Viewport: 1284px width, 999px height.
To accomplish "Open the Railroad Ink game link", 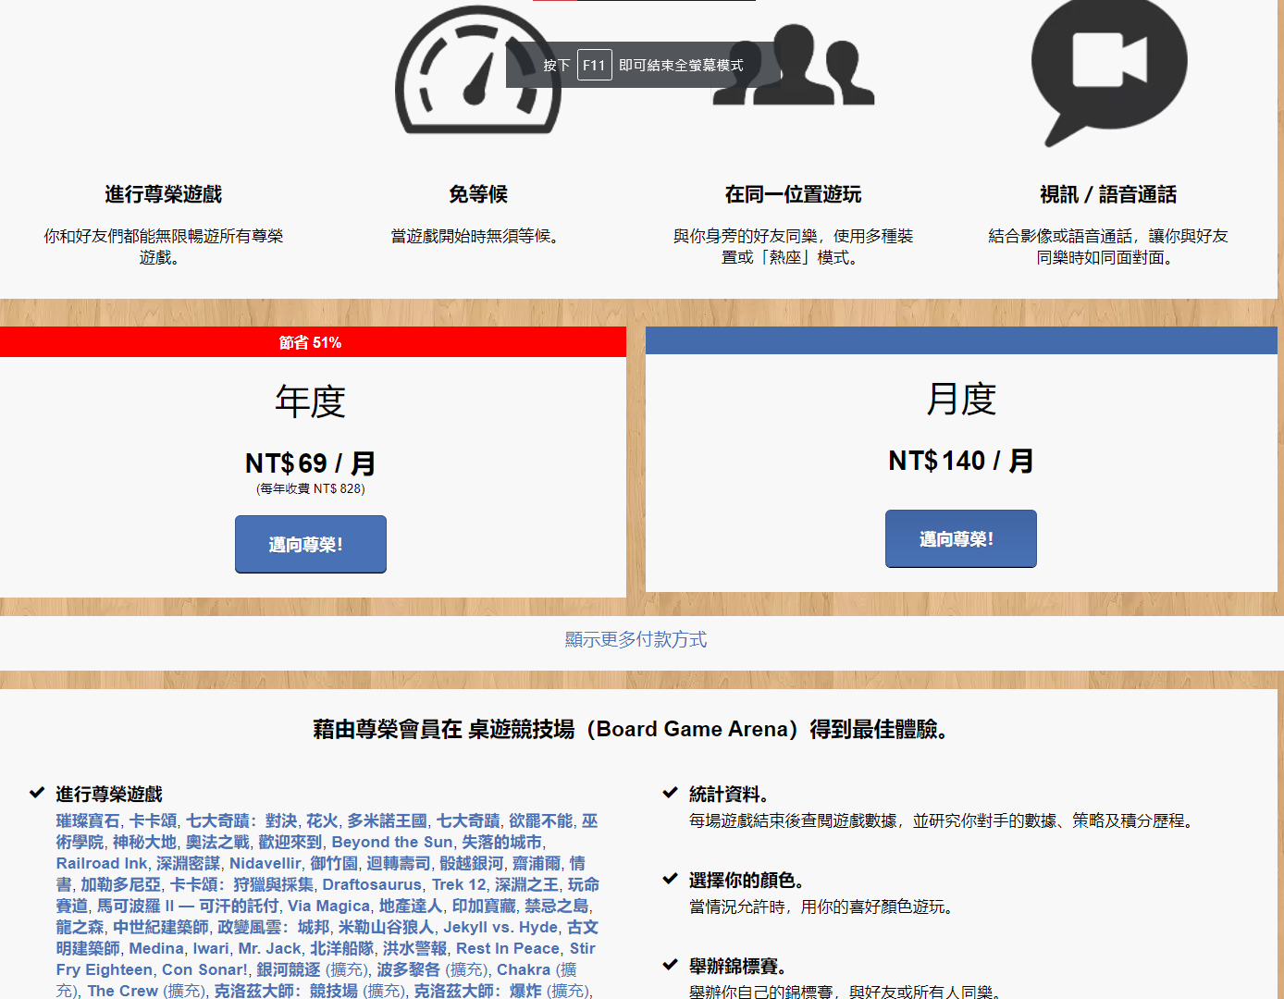I will pos(102,863).
